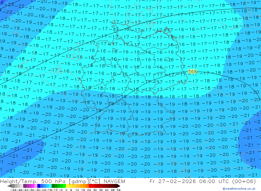This screenshot has height=191, width=261.
Task: Select the pink legend swatch before dark blue
Action: pyautogui.click(x=36, y=186)
